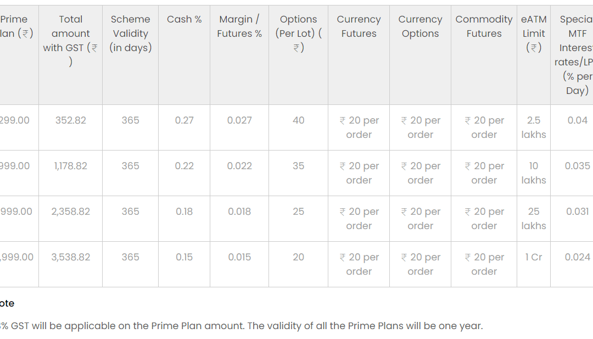
Task: Select the Commodity Futures column header
Action: click(484, 26)
